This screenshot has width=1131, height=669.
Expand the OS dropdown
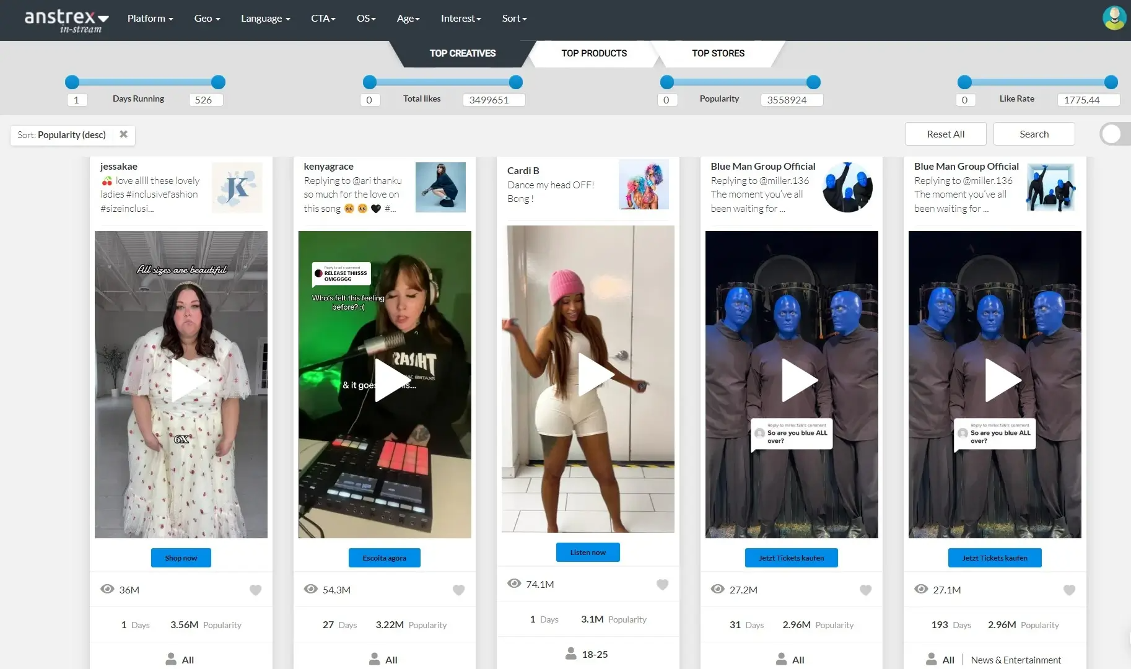pyautogui.click(x=366, y=19)
